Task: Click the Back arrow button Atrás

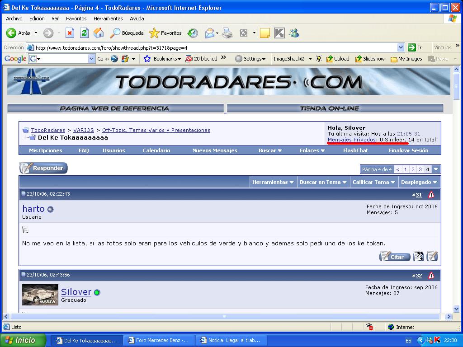Action: pos(18,33)
